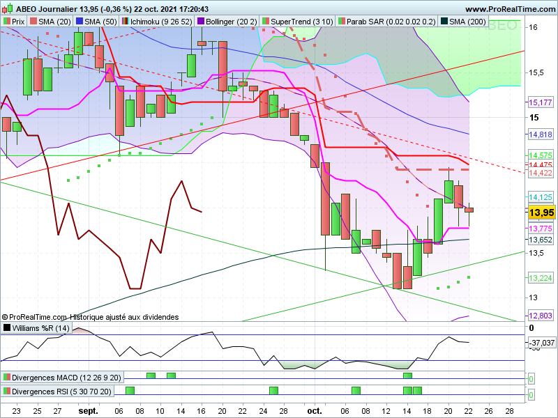The height and width of the screenshot is (418, 558).
Task: Open the www.ProRealTime.com link
Action: [x=510, y=9]
